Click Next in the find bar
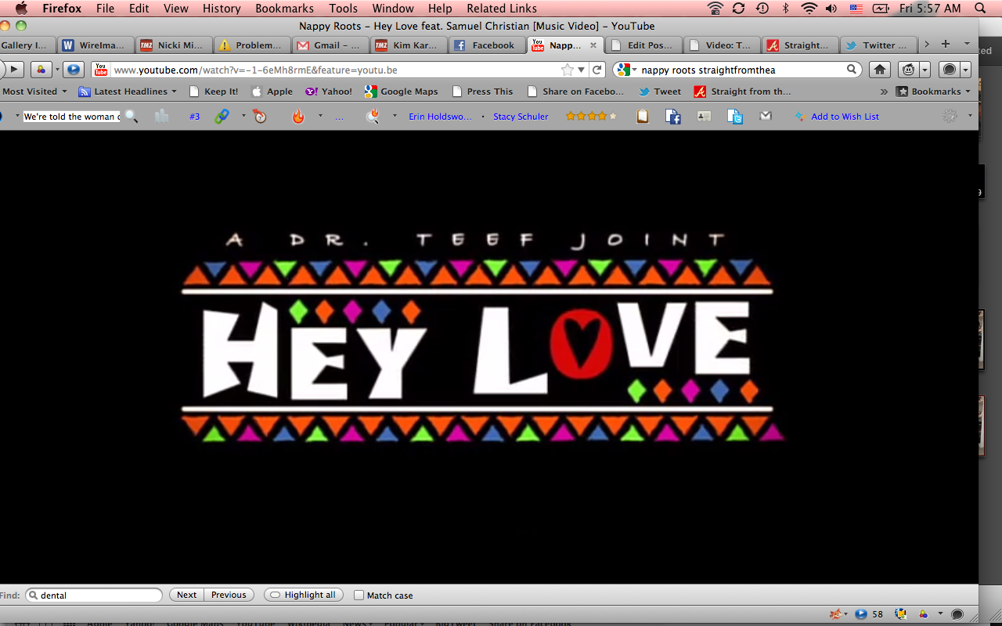 tap(186, 595)
